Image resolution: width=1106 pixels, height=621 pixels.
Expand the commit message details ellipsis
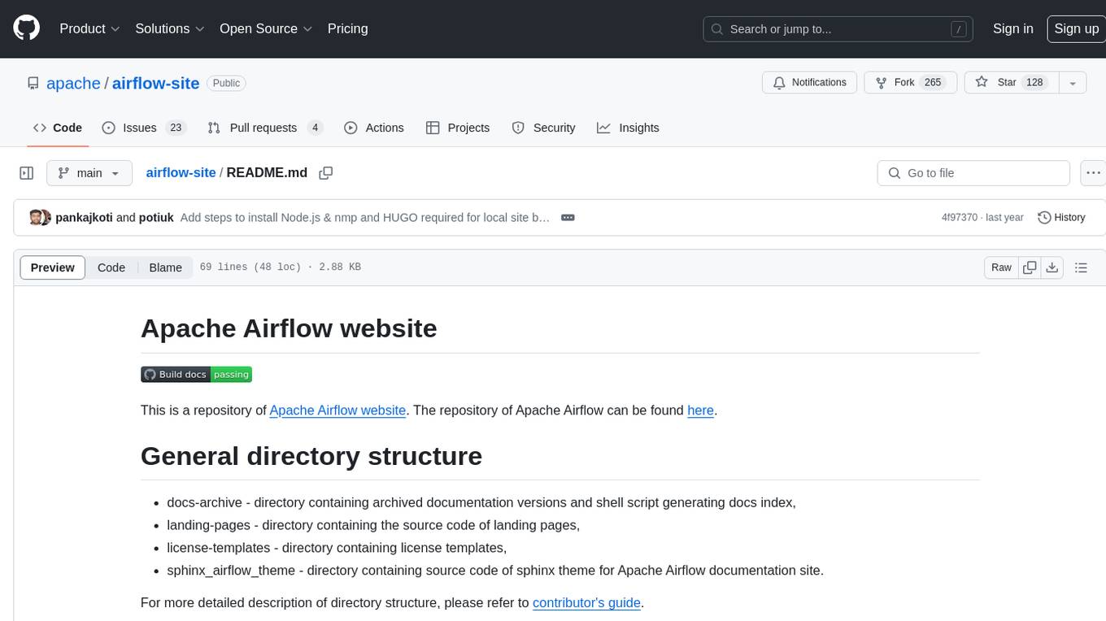click(x=568, y=218)
